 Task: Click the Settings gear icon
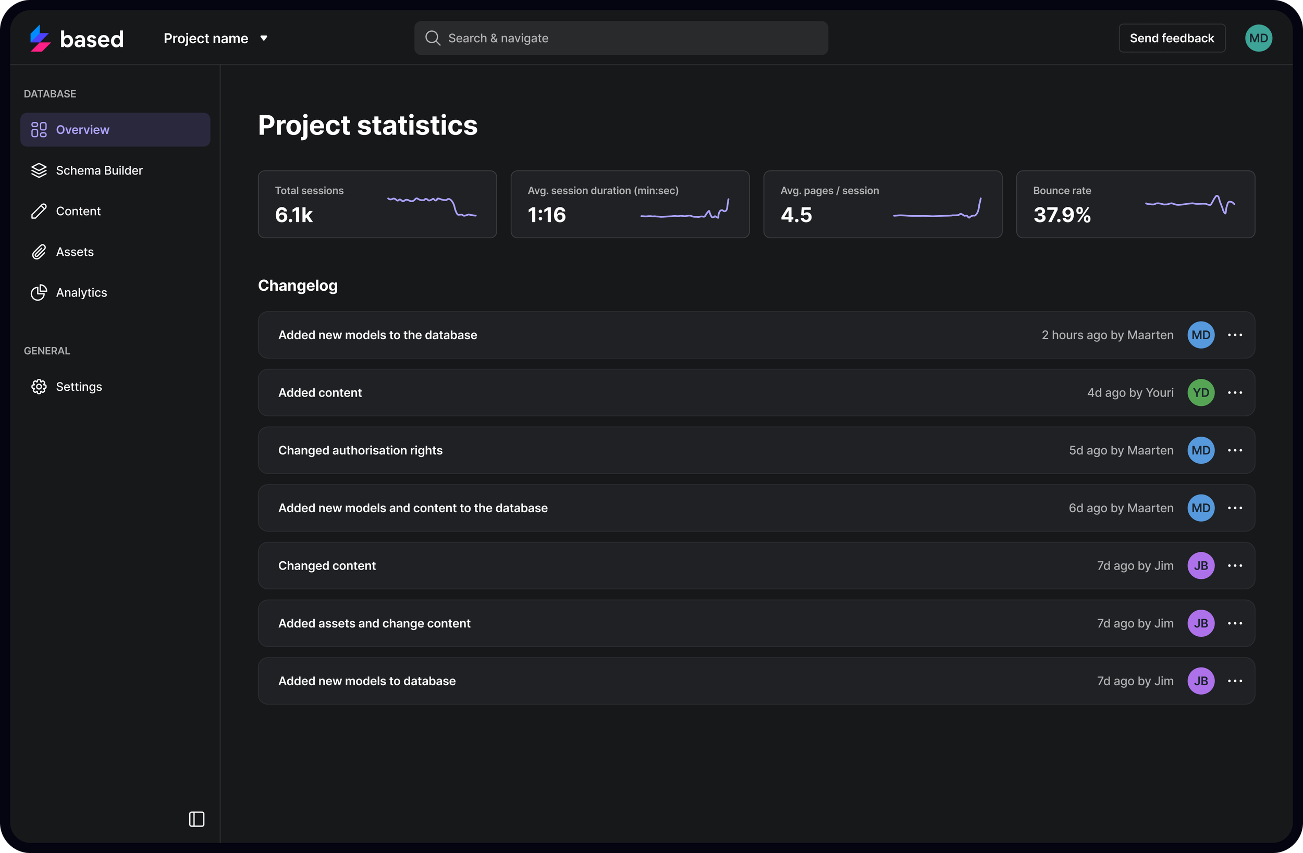(39, 387)
